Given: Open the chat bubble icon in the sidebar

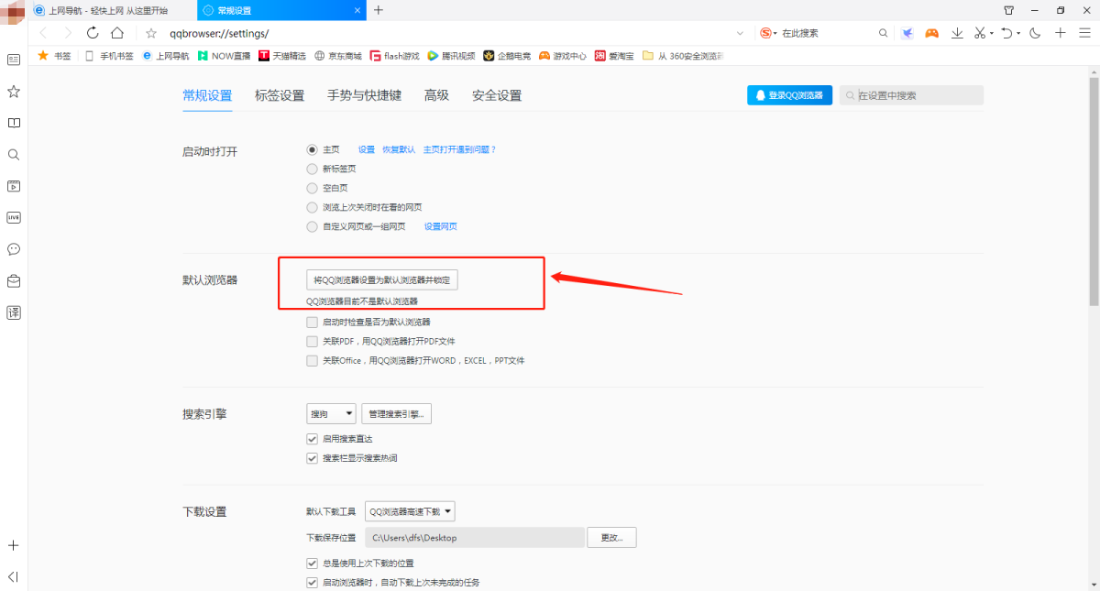Looking at the screenshot, I should 14,249.
